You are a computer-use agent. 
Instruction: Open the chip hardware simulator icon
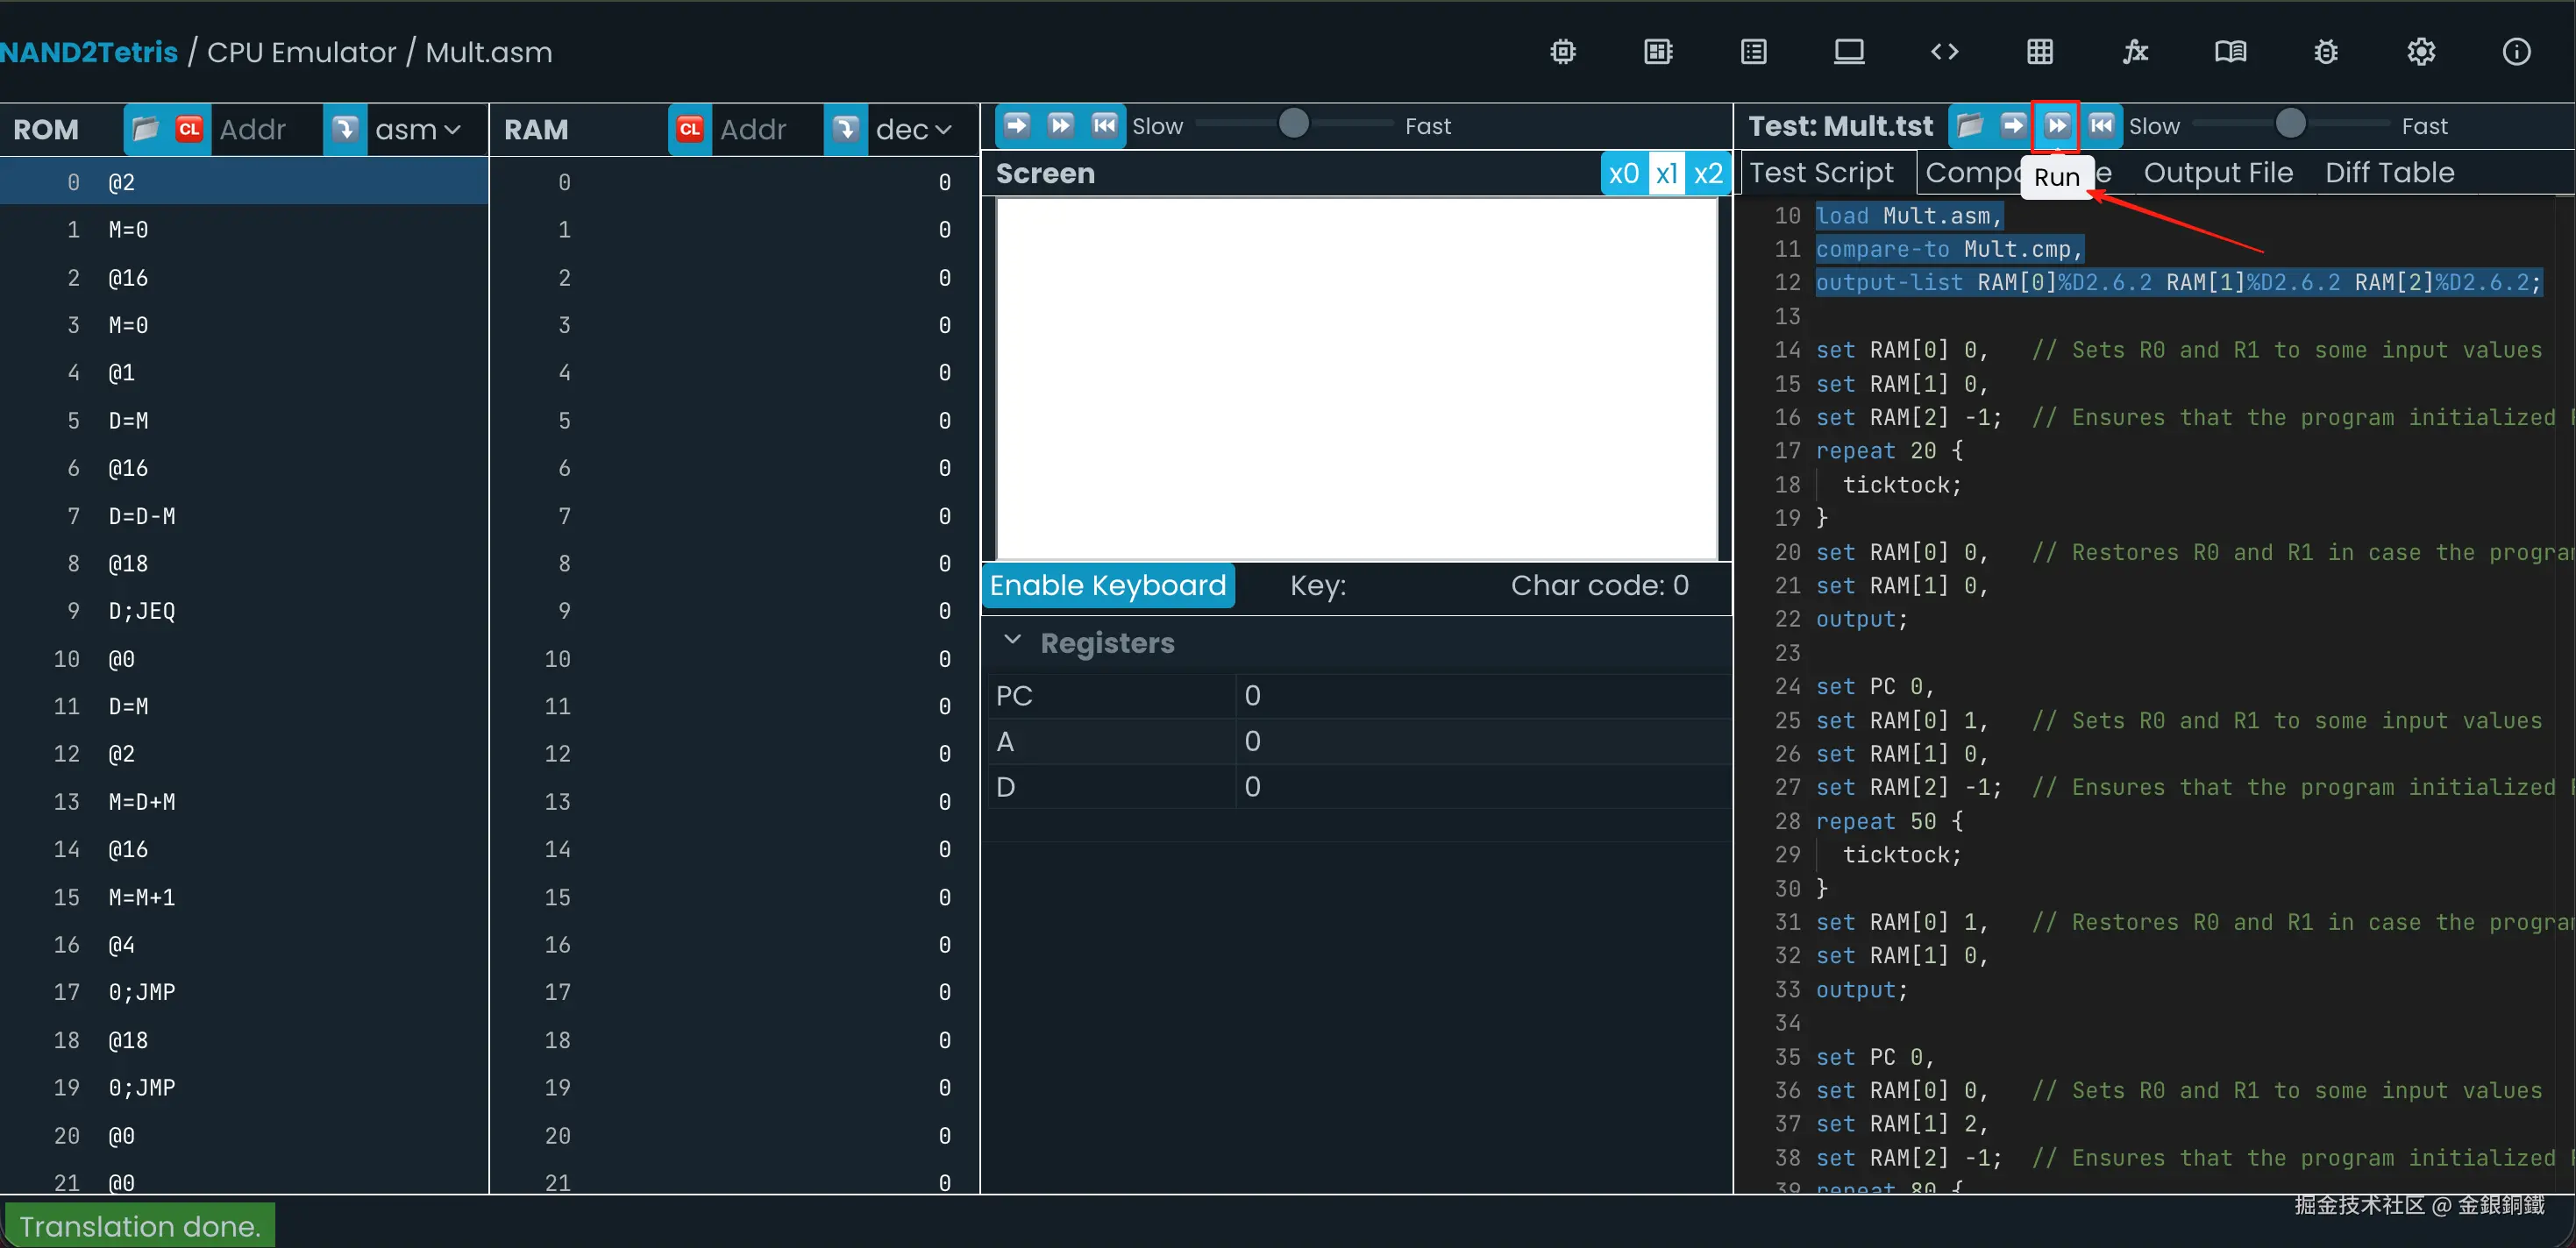pos(1562,52)
